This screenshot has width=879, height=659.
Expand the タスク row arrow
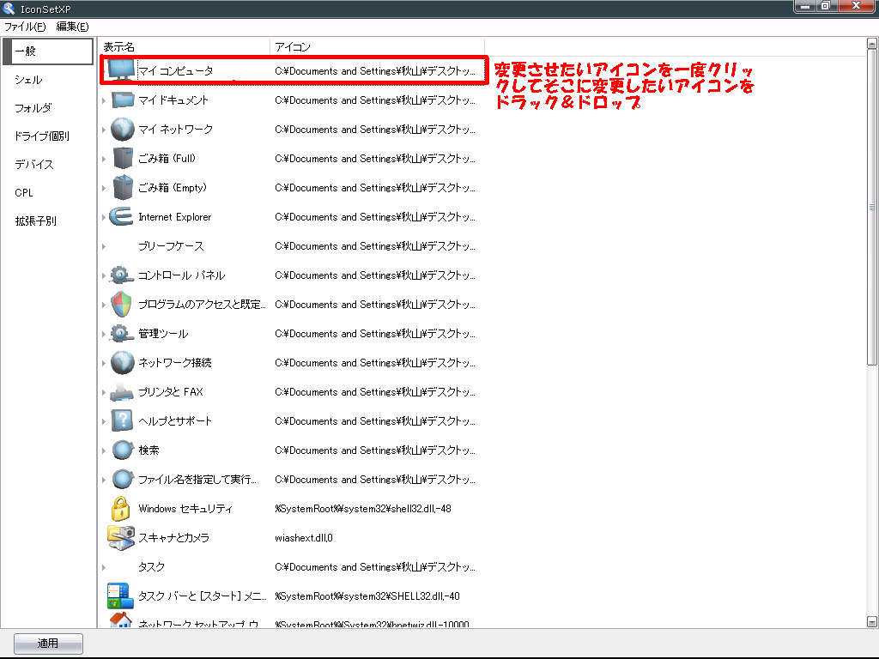[104, 568]
